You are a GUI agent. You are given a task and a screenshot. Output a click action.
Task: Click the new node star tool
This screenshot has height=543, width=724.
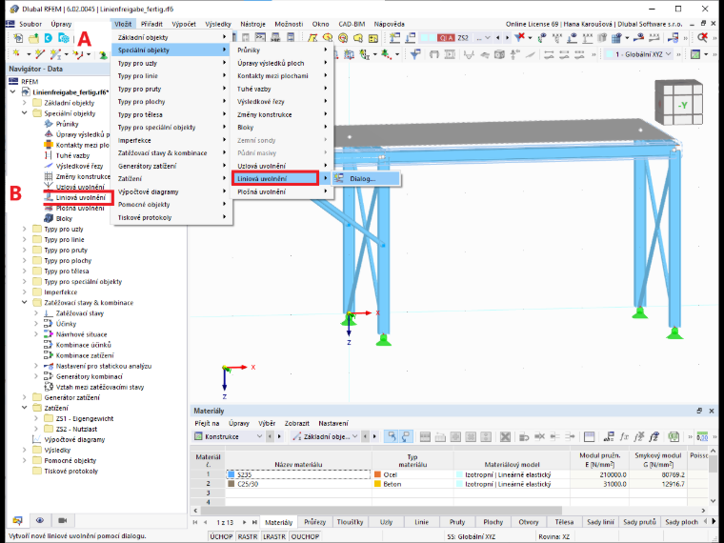[17, 54]
